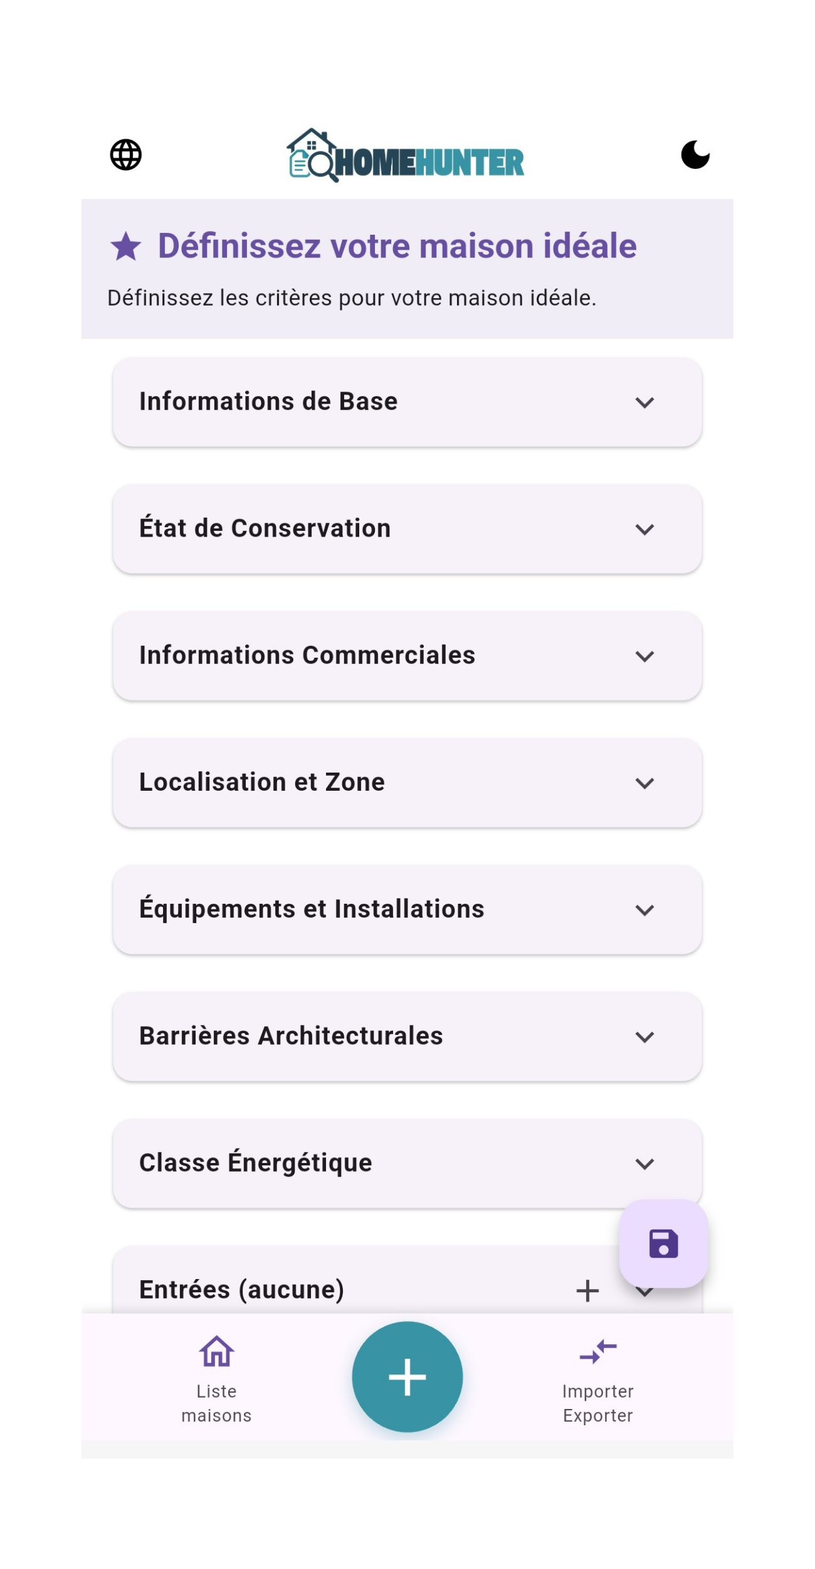Image resolution: width=815 pixels, height=1569 pixels.
Task: Tap the teal add house button
Action: (407, 1376)
